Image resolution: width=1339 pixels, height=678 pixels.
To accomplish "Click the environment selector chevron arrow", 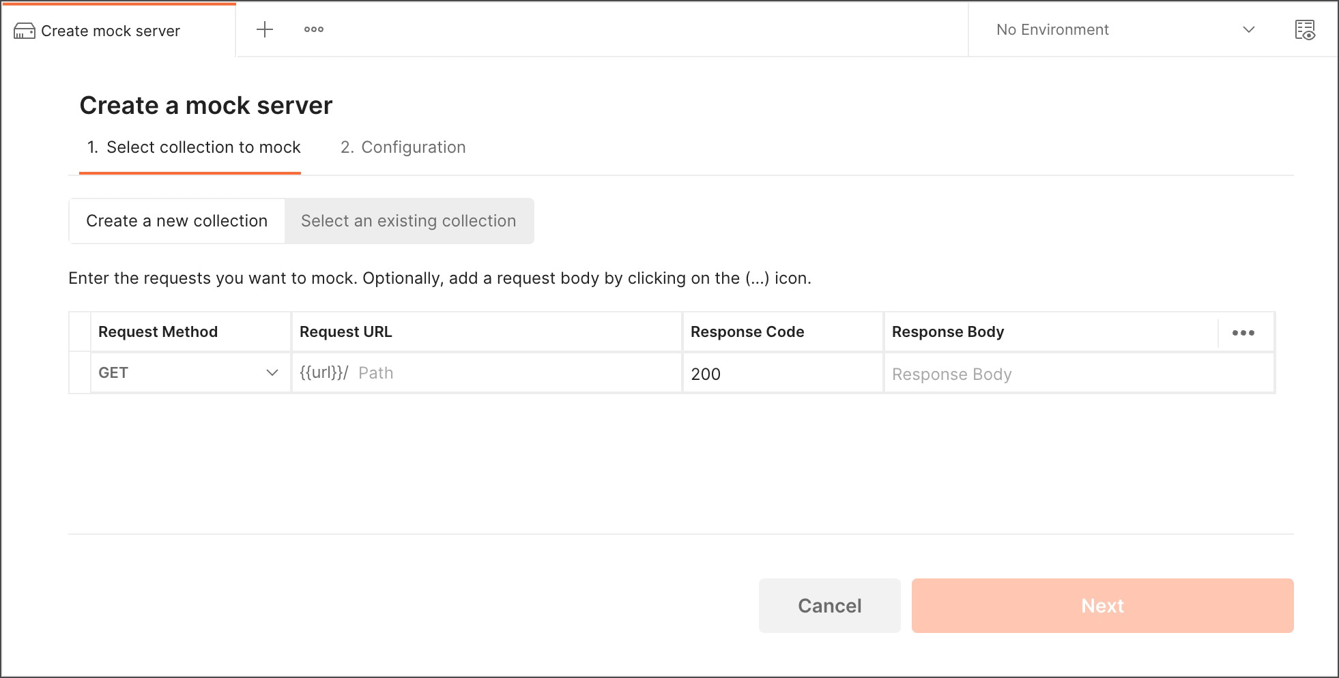I will 1248,30.
